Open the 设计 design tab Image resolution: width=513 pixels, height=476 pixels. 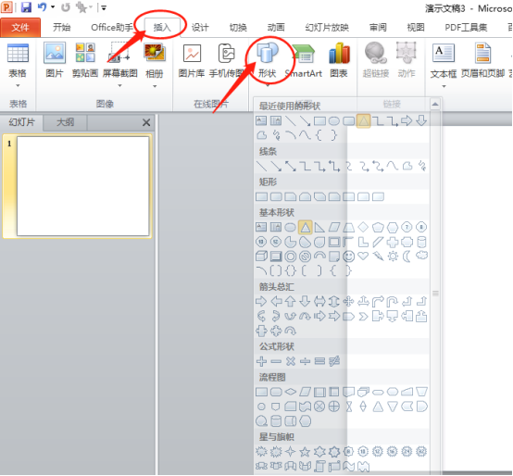point(200,28)
